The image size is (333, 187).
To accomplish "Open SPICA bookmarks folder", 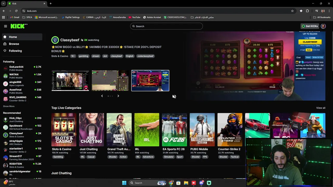I will coord(27,17).
